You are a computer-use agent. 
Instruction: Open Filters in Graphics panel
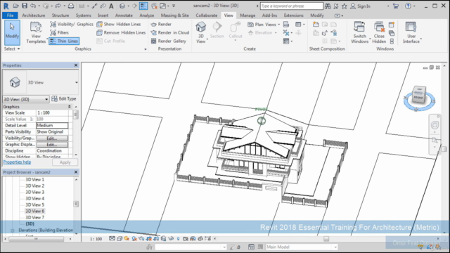point(59,33)
